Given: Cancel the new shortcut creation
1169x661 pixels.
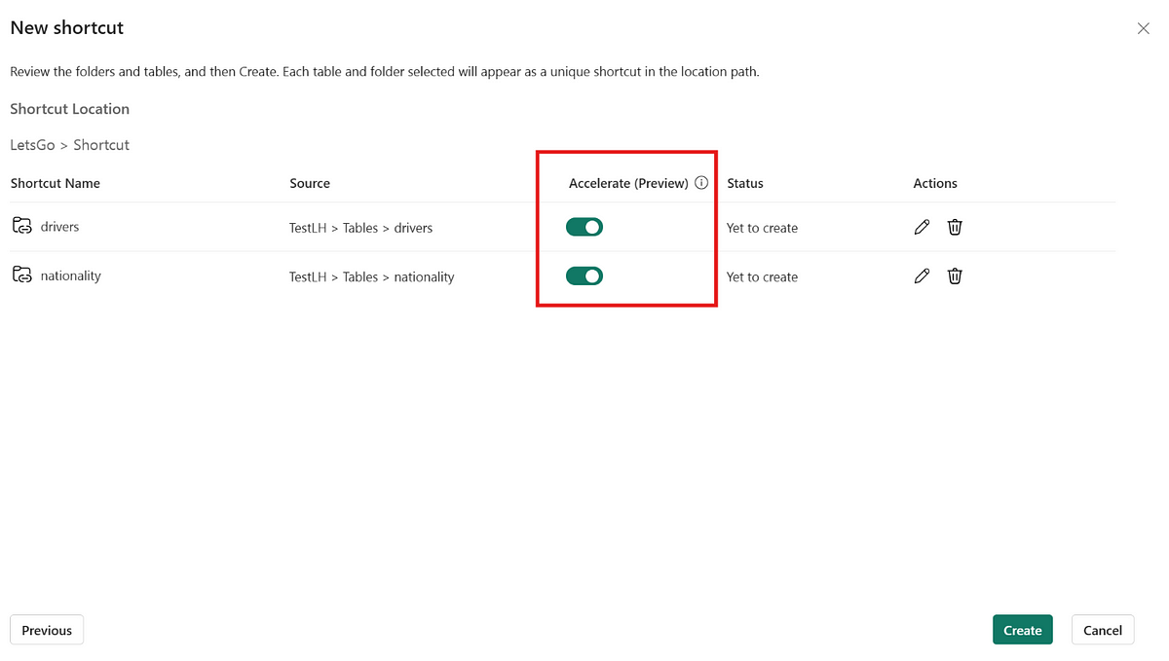Looking at the screenshot, I should (1103, 630).
